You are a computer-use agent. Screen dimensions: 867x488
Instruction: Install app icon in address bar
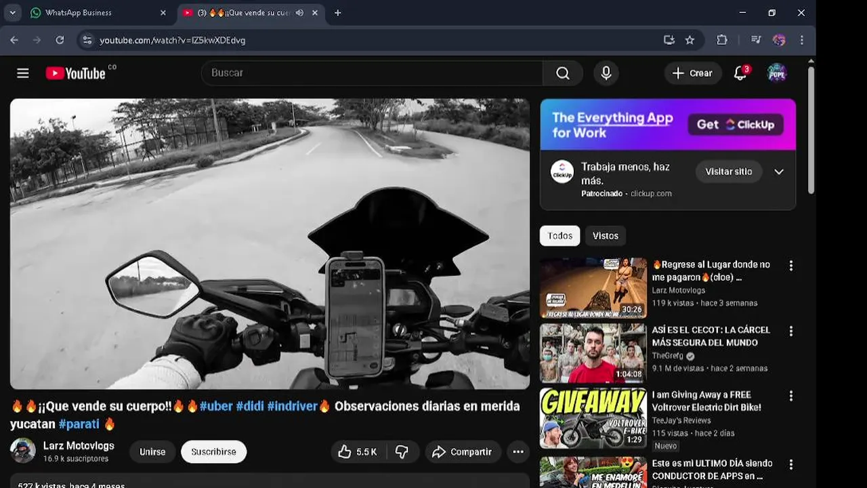pyautogui.click(x=669, y=40)
